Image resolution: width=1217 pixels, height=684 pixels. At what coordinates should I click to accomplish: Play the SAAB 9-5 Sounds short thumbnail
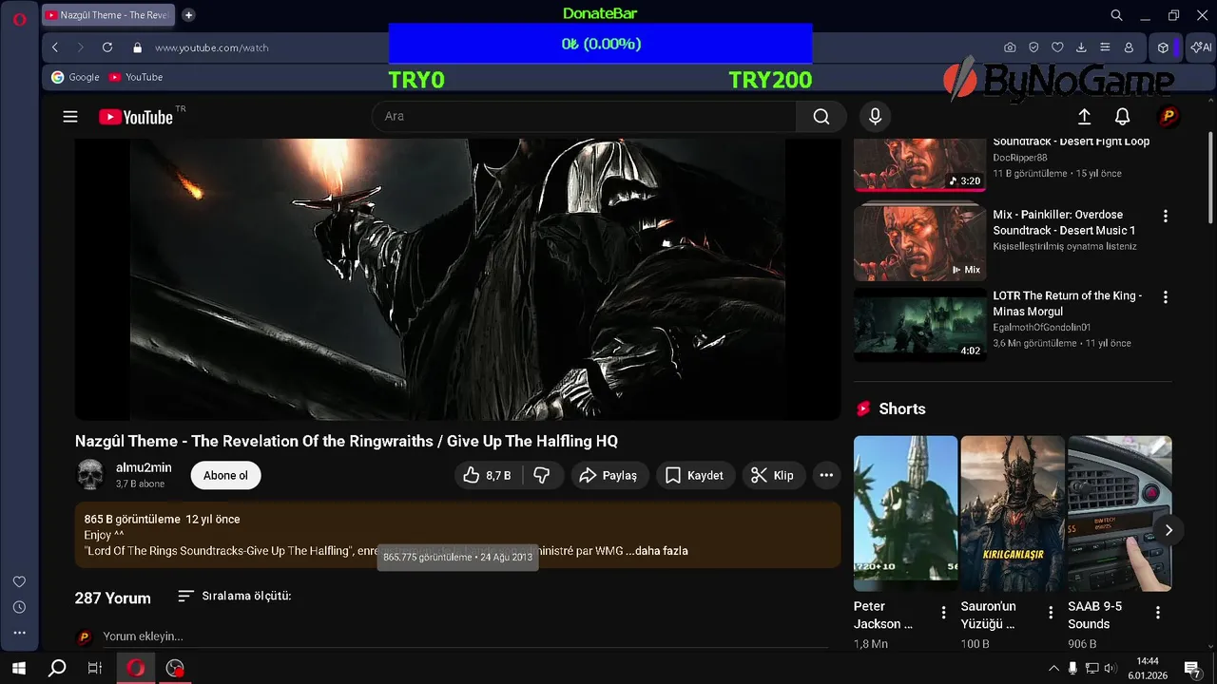pyautogui.click(x=1120, y=513)
